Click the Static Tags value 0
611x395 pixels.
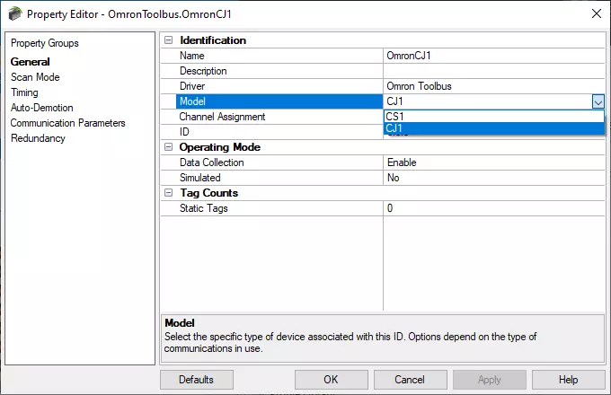click(x=493, y=208)
